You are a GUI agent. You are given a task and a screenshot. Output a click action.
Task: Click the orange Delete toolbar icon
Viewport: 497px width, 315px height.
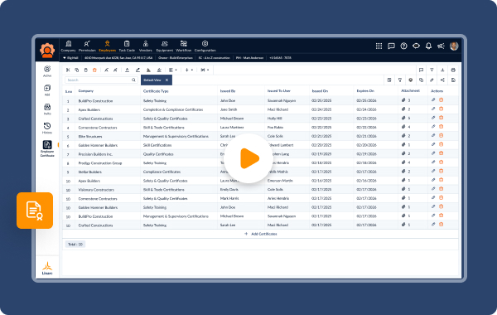click(x=94, y=70)
